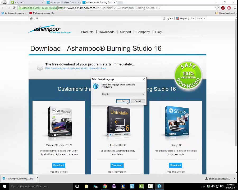
Task: Open the Company menu
Action: click(x=143, y=32)
